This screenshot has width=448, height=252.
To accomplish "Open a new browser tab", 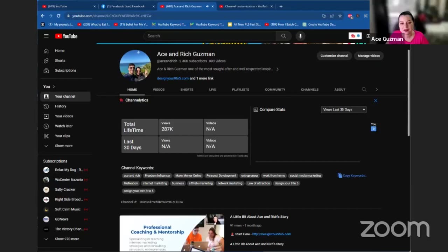I will pos(281,6).
